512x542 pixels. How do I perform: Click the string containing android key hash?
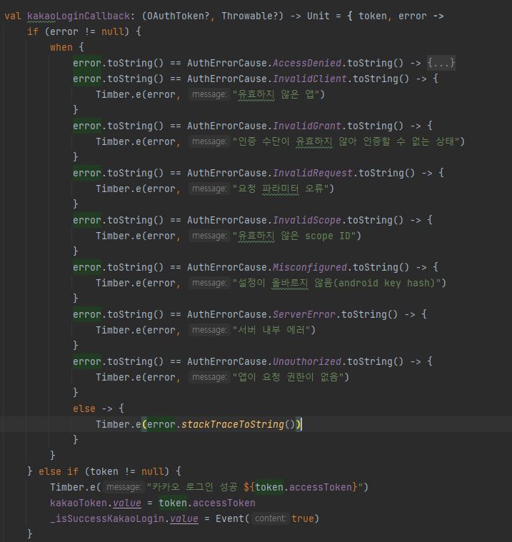[x=336, y=283]
